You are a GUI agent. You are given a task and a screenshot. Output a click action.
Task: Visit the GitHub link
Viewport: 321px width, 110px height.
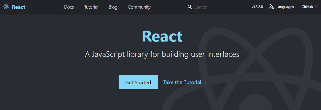(307, 7)
